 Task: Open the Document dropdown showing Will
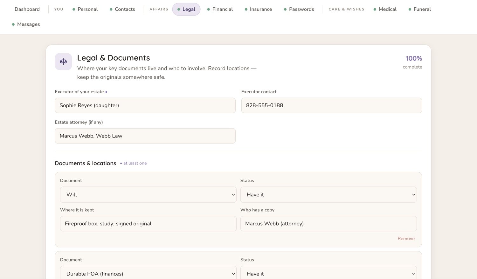(x=148, y=195)
